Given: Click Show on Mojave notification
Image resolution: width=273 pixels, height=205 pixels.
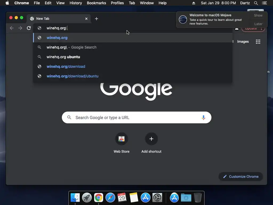Looking at the screenshot, I should pyautogui.click(x=258, y=15).
